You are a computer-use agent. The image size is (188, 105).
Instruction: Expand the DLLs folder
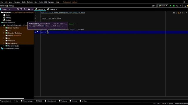point(4,30)
